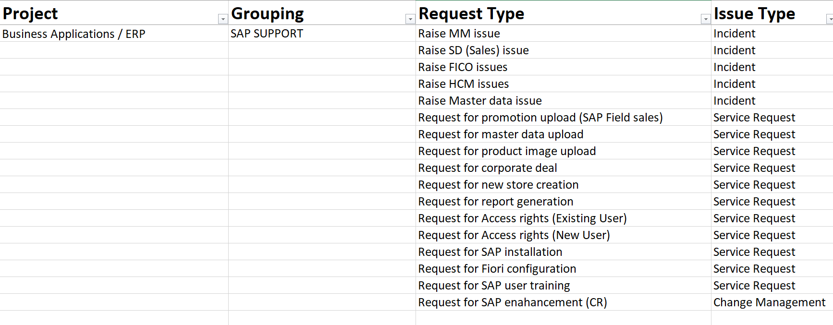Select the Raise SD (Sales) issue cell
The width and height of the screenshot is (833, 325).
coord(563,50)
